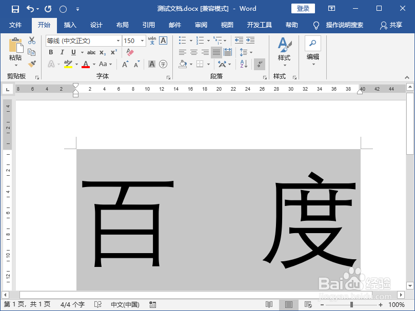Open the Font dialog launcher
This screenshot has width=415, height=311.
pyautogui.click(x=168, y=77)
